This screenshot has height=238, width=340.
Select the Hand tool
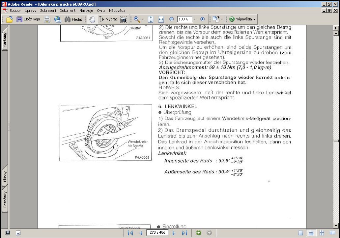pos(92,19)
